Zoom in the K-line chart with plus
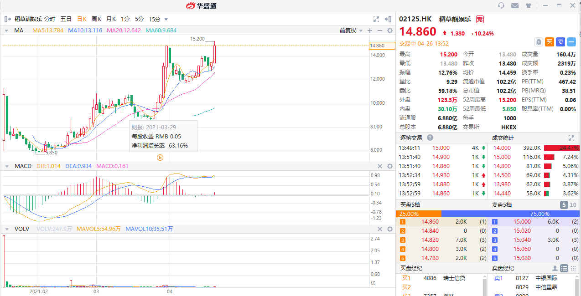The image size is (581, 296). (370, 31)
